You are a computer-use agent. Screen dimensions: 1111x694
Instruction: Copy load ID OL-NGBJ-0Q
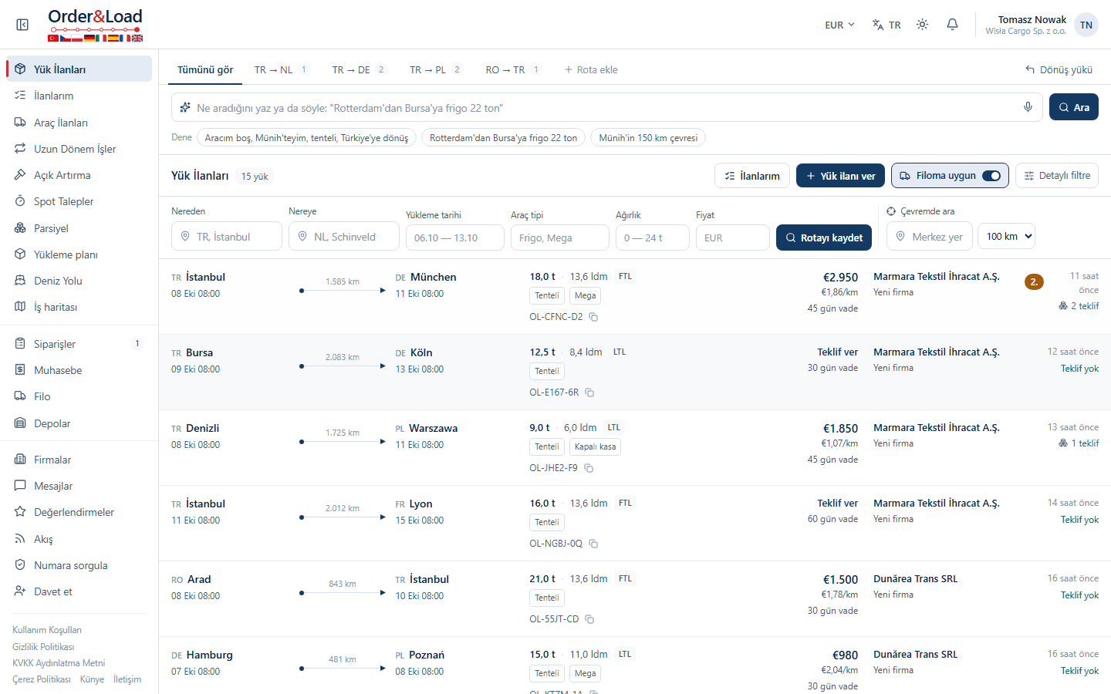click(x=593, y=544)
